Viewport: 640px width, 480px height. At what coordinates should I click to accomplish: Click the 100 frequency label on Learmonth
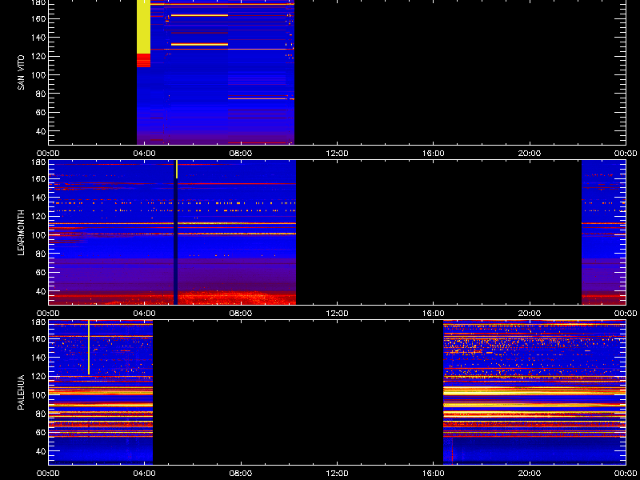[39, 235]
